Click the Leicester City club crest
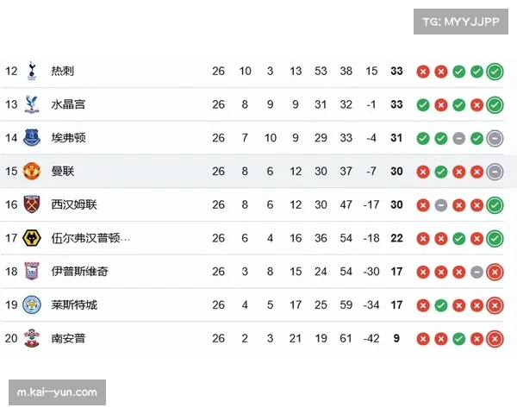Viewport: 517px width, 414px height. [33, 305]
